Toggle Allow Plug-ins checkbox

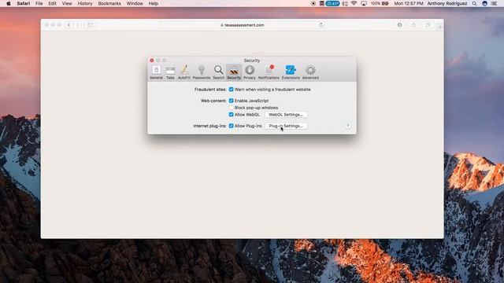pyautogui.click(x=231, y=126)
